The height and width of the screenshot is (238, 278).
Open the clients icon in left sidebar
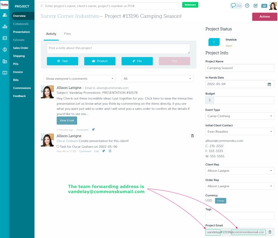[5, 15]
